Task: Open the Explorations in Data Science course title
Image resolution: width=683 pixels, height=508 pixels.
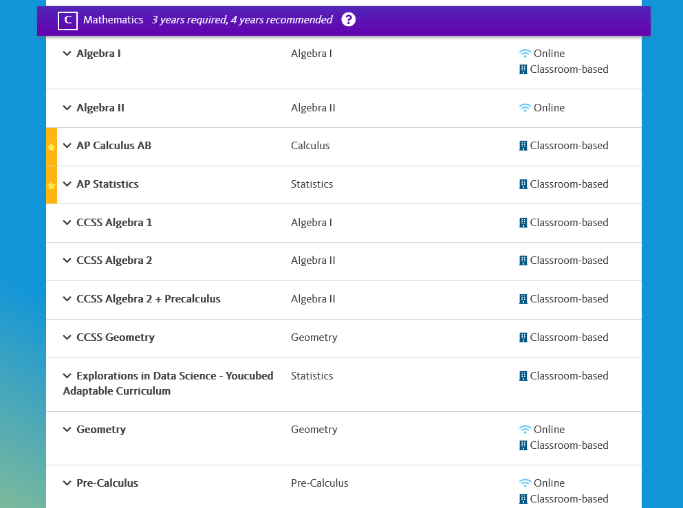Action: click(x=168, y=383)
